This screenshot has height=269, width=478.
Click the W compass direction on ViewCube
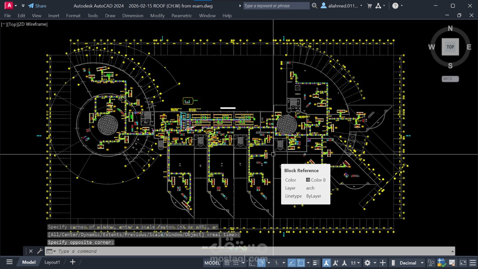pyautogui.click(x=431, y=47)
